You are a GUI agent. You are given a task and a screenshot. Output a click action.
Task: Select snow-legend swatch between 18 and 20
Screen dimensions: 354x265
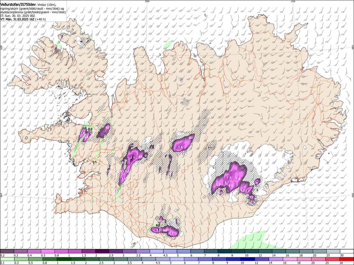[306, 251]
